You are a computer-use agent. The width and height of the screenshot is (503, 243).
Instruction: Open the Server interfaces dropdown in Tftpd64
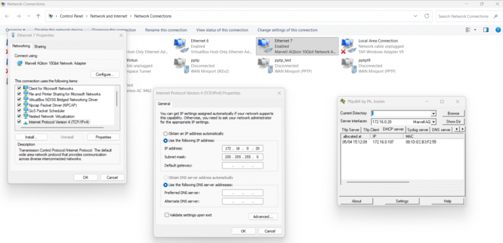[434, 121]
